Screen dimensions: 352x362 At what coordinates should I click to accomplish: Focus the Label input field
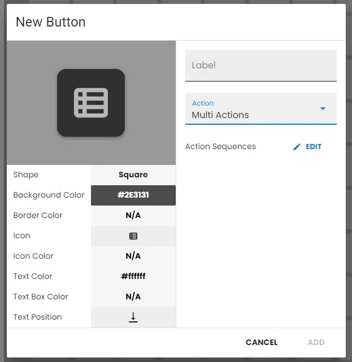[x=261, y=66]
